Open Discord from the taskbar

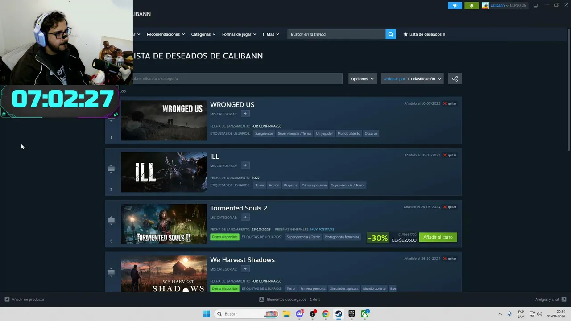pyautogui.click(x=300, y=314)
